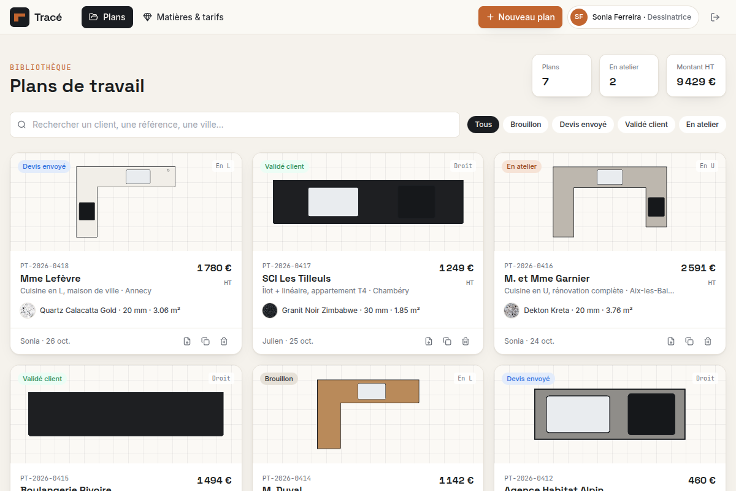
Task: Filter plans by Brouillon status
Action: coord(526,125)
